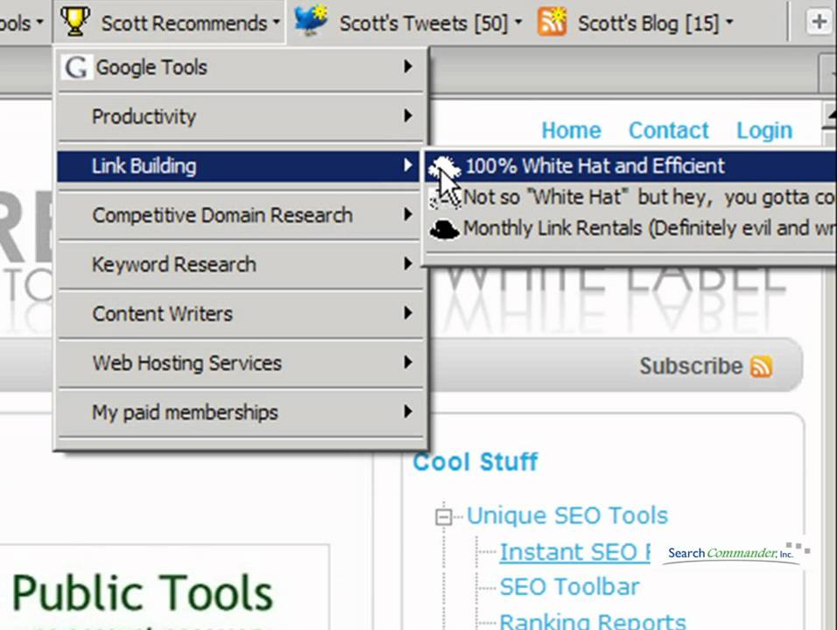Click the Cool Stuff heading
Screen dimensions: 837x630
pyautogui.click(x=475, y=461)
